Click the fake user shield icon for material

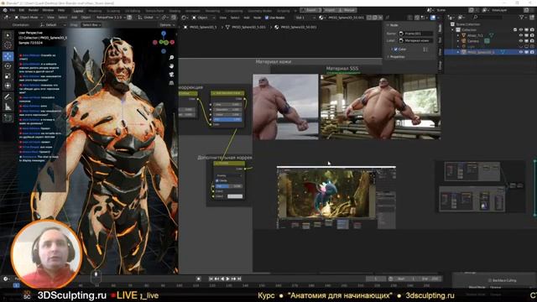click(369, 17)
